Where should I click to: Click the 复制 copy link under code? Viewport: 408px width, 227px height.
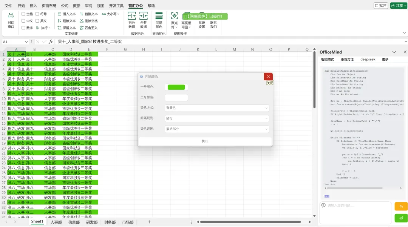(327, 196)
